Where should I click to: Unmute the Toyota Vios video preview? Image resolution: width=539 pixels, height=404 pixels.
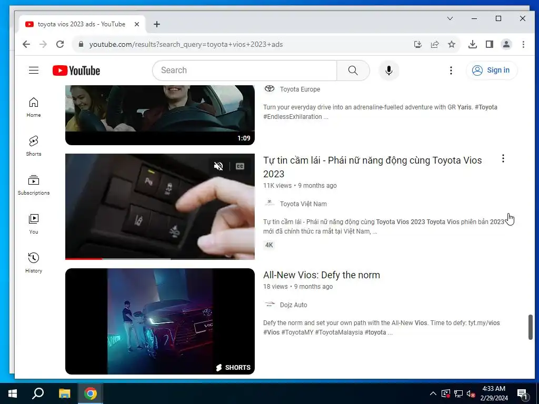[218, 166]
